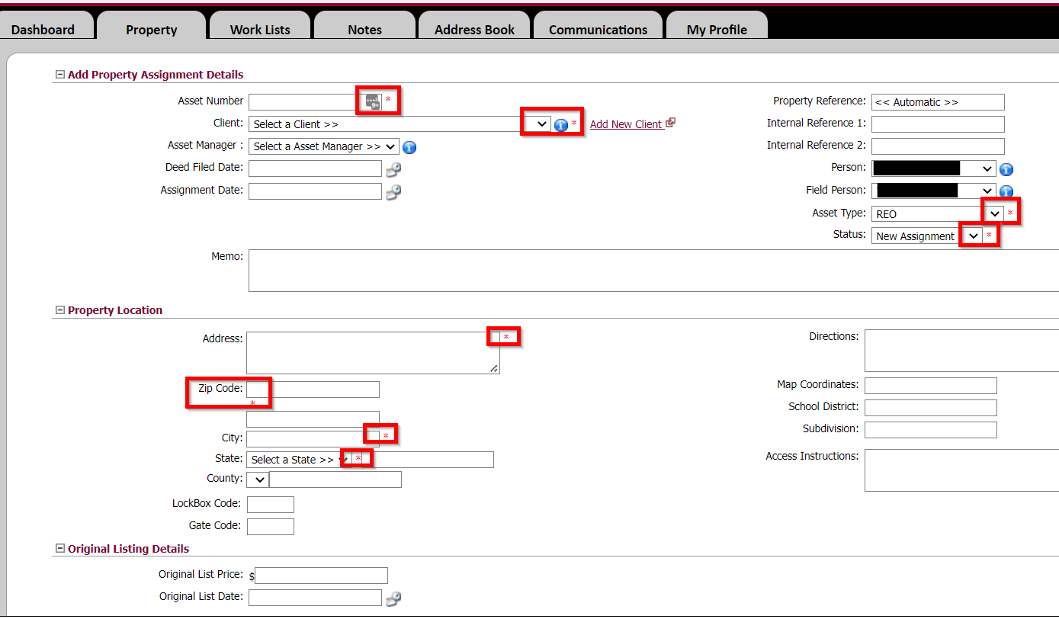The image size is (1059, 619).
Task: Open the Select a Client dropdown
Action: pos(400,124)
